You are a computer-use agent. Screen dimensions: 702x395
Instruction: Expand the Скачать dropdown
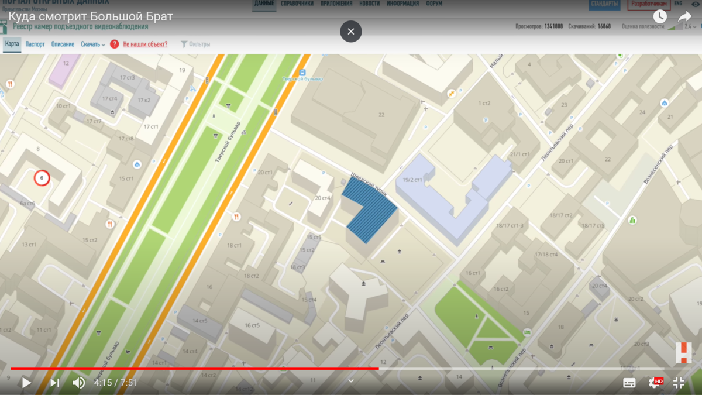(x=93, y=44)
